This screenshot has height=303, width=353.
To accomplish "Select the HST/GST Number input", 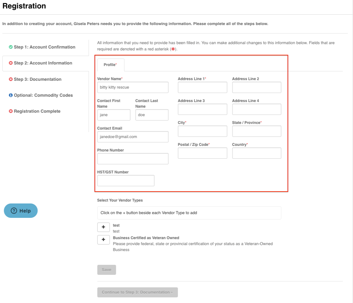I will 126,181.
